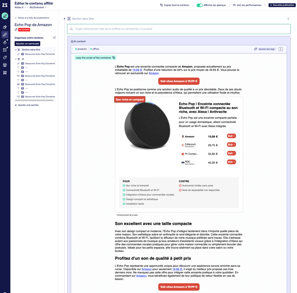Click Voir chez Amazon button below intro paragraph

[x=179, y=81]
